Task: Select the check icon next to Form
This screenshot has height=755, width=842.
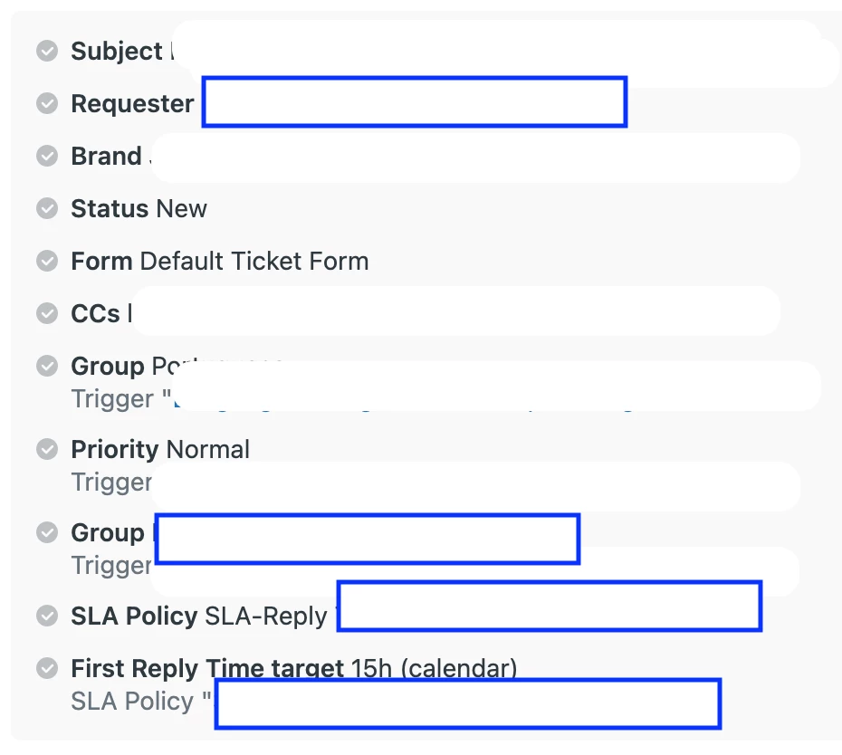Action: [x=47, y=261]
